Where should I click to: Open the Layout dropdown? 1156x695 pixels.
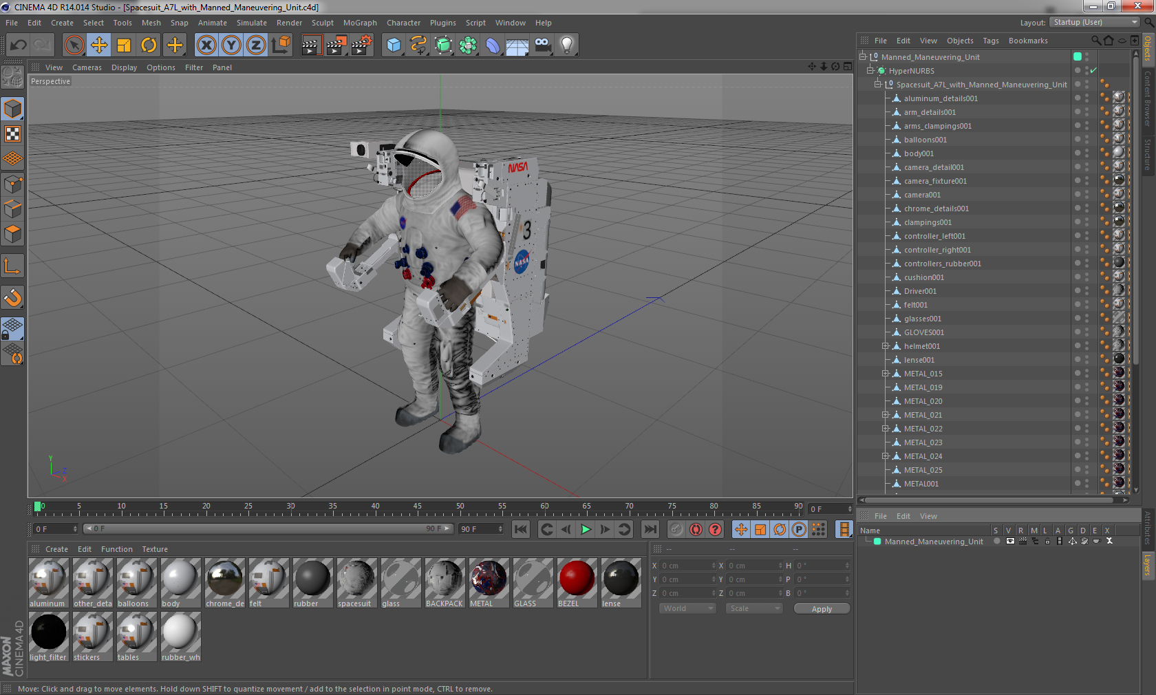click(1095, 23)
